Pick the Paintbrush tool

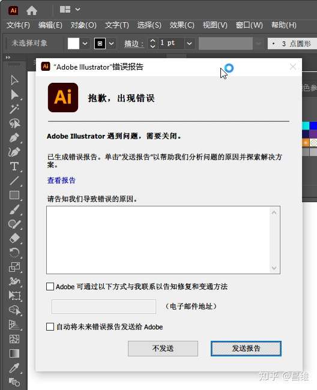coord(14,209)
